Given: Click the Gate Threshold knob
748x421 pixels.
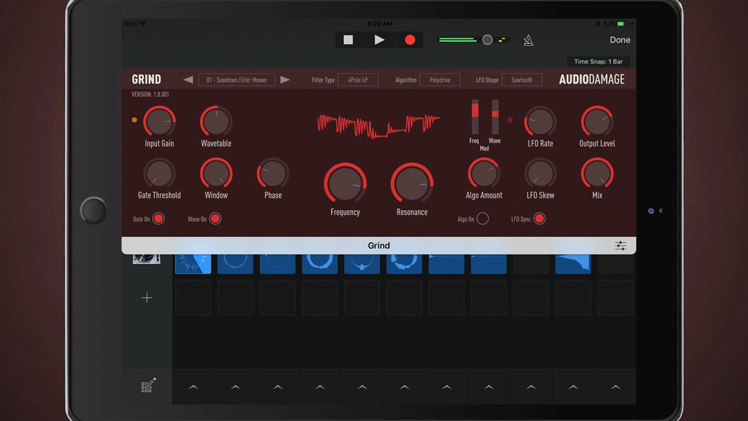Looking at the screenshot, I should [160, 173].
